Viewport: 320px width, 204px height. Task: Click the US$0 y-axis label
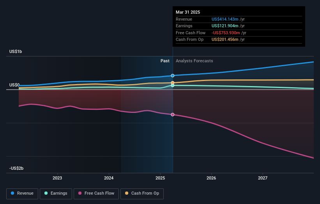click(x=14, y=85)
